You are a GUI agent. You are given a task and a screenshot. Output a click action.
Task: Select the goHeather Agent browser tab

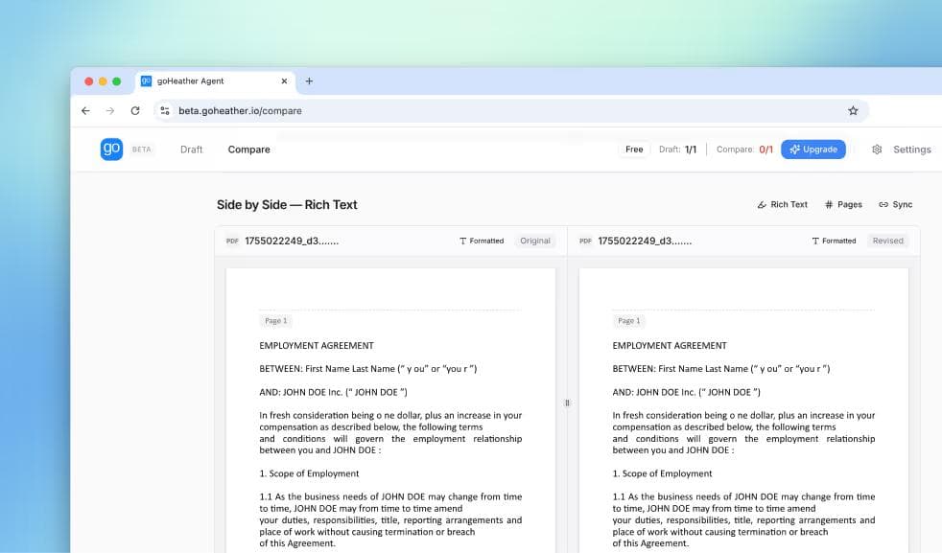216,81
